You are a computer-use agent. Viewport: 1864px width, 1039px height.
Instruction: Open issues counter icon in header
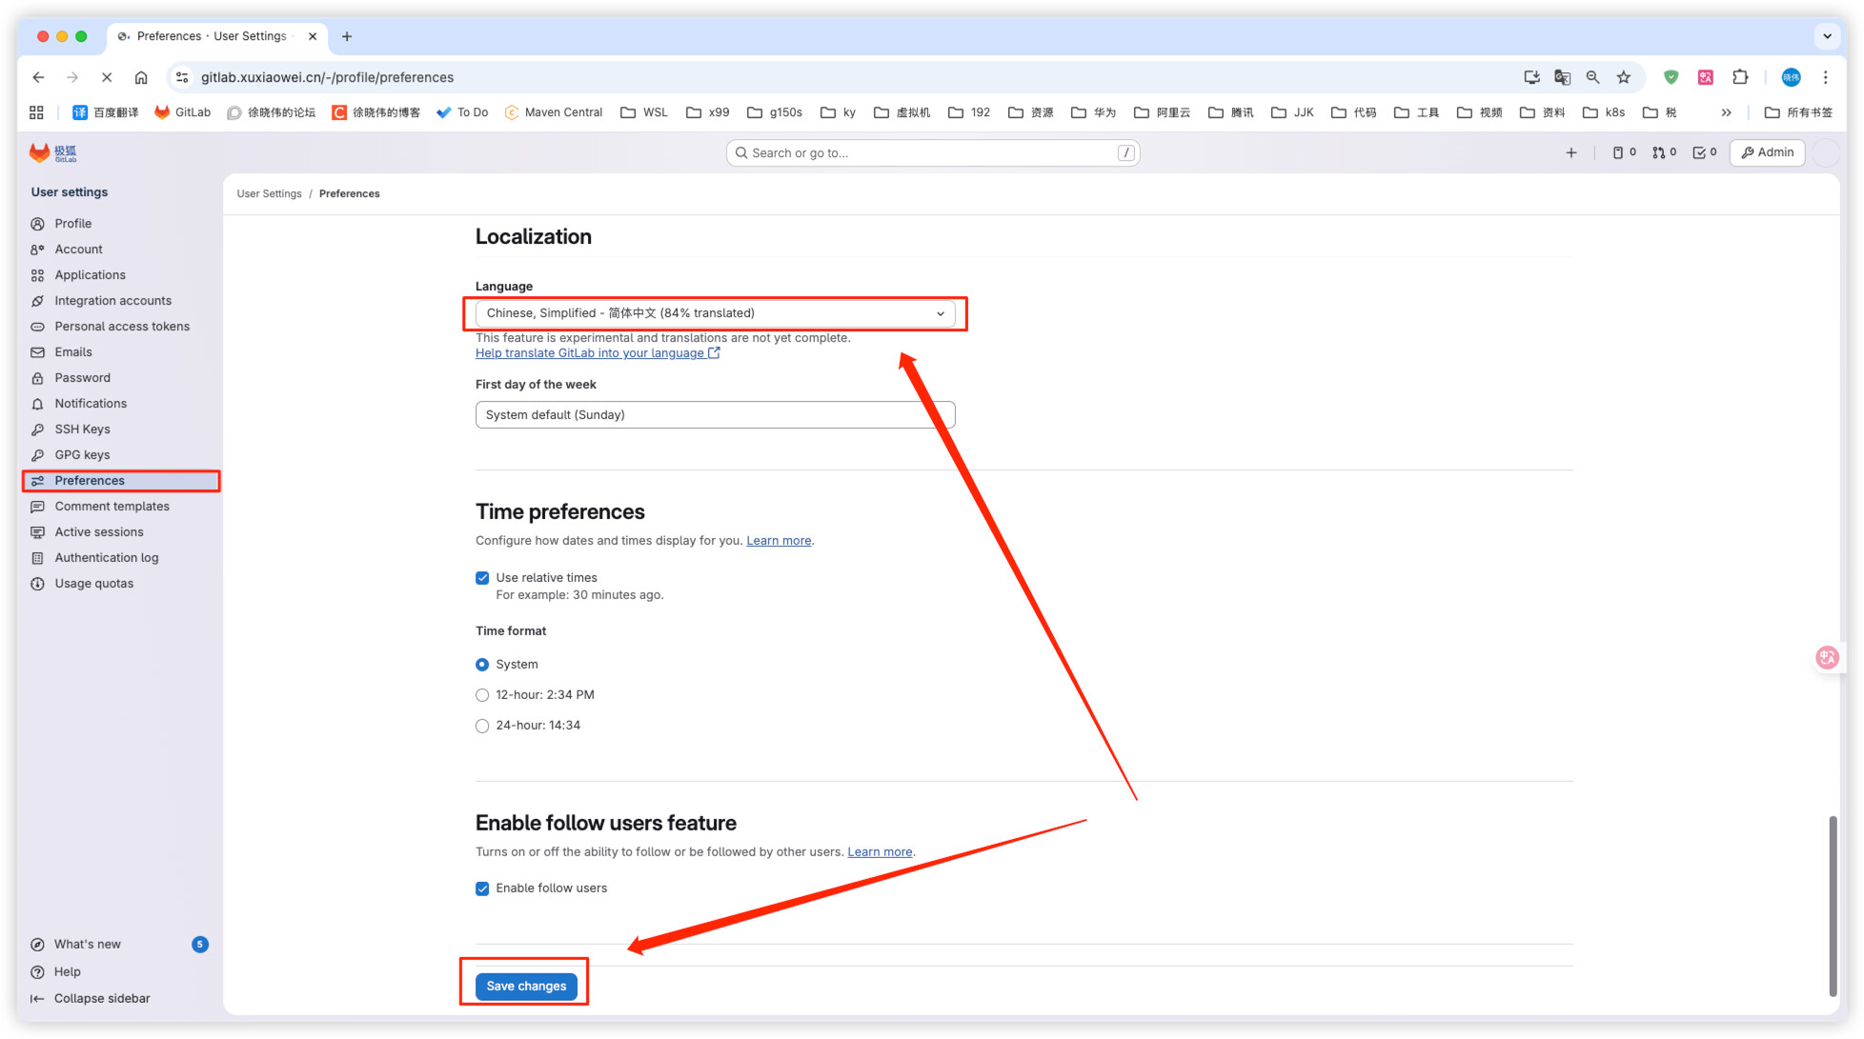[1624, 152]
